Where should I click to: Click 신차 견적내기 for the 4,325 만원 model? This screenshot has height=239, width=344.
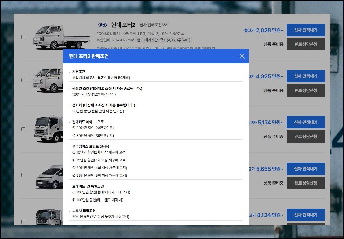point(306,76)
